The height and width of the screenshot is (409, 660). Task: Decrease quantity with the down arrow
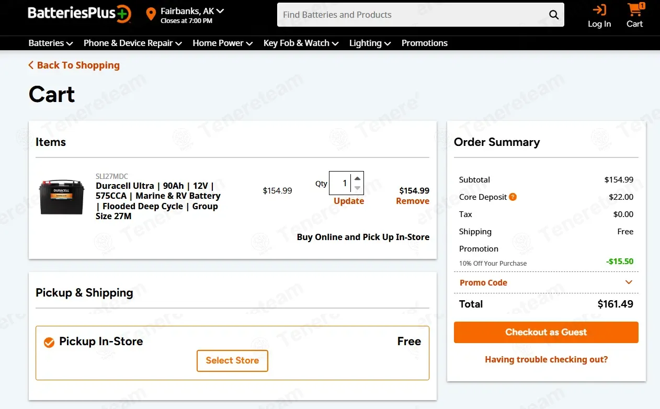357,188
